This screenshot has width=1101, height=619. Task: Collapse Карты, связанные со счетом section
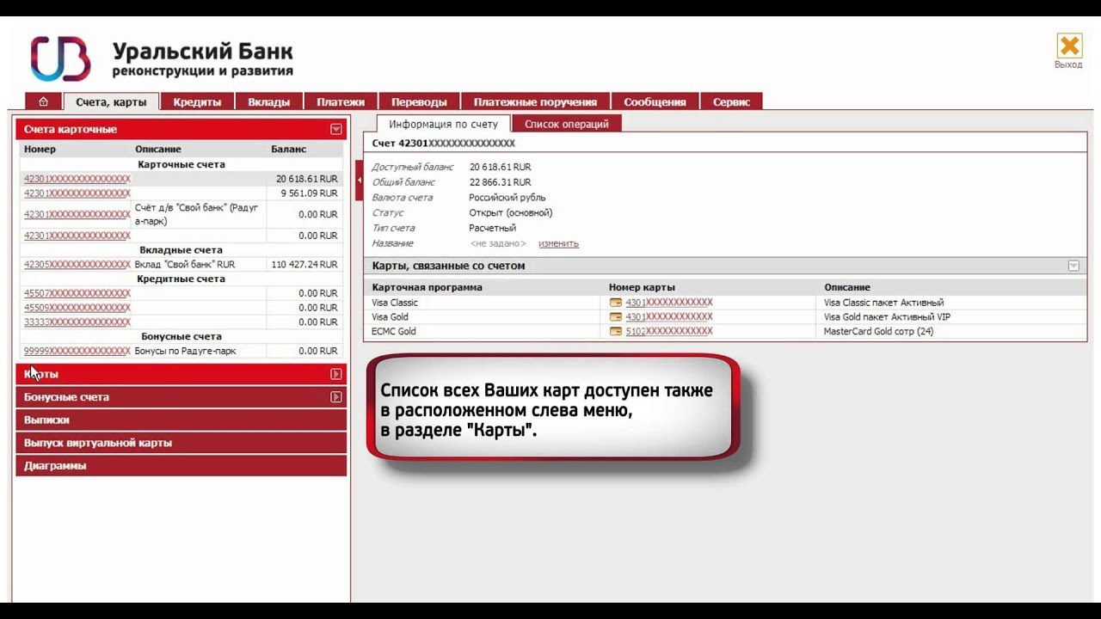1073,266
